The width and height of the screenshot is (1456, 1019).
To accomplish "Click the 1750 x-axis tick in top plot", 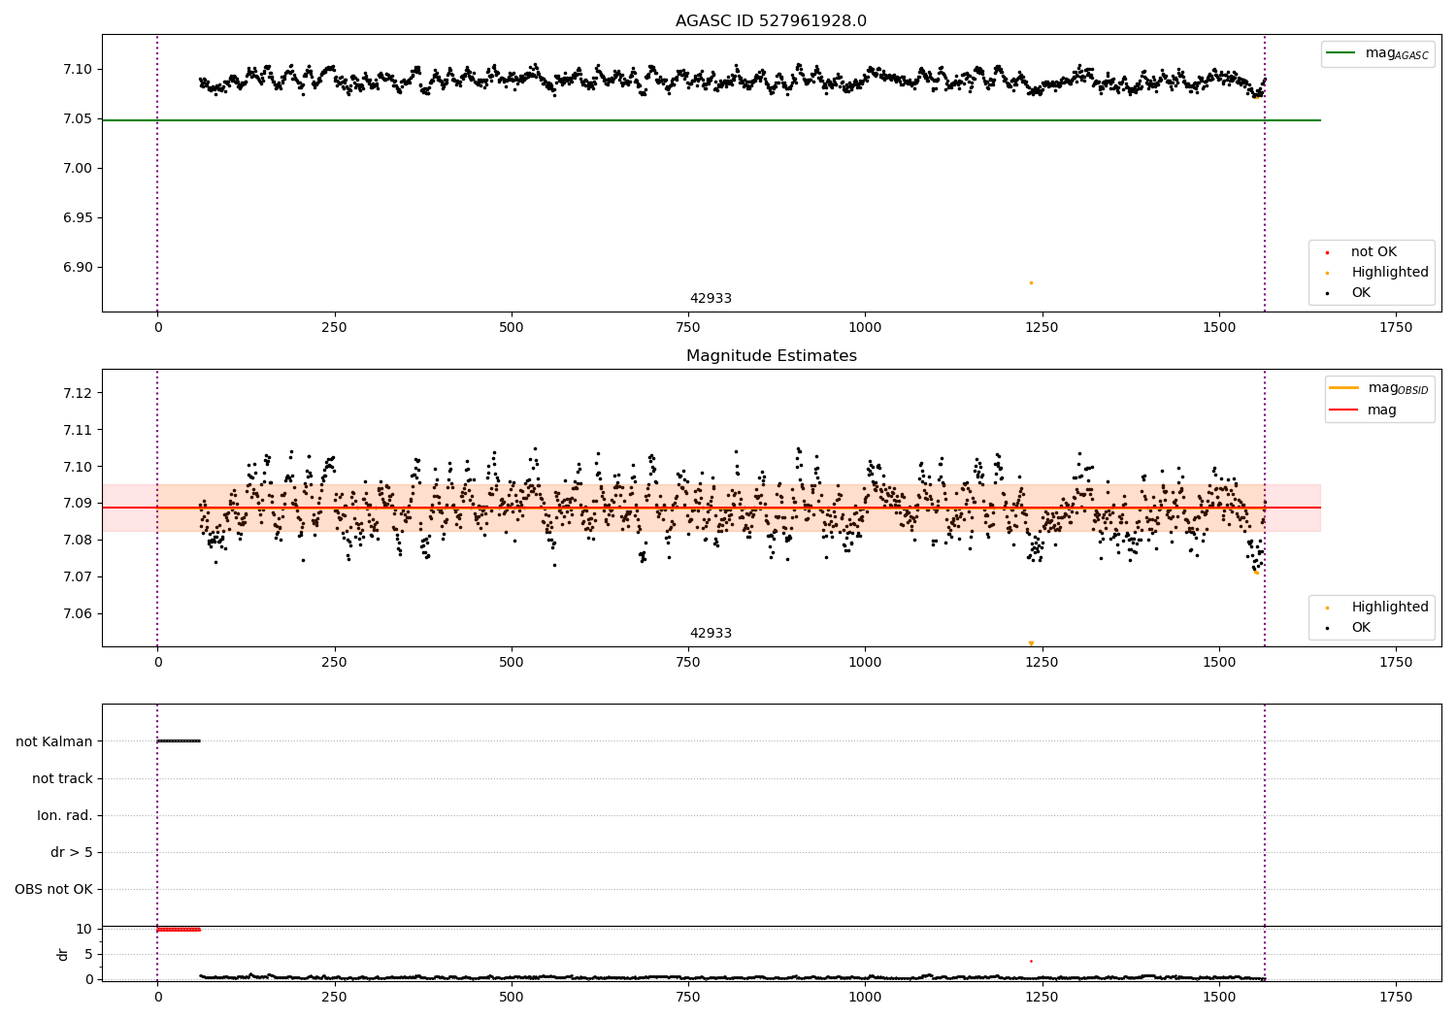I will pyautogui.click(x=1396, y=328).
